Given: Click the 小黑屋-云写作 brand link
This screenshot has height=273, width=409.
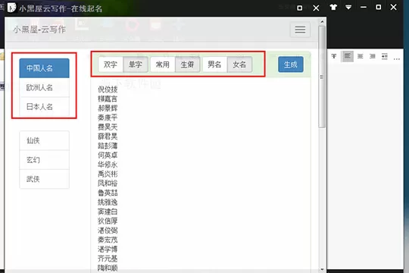Looking at the screenshot, I should (x=39, y=30).
